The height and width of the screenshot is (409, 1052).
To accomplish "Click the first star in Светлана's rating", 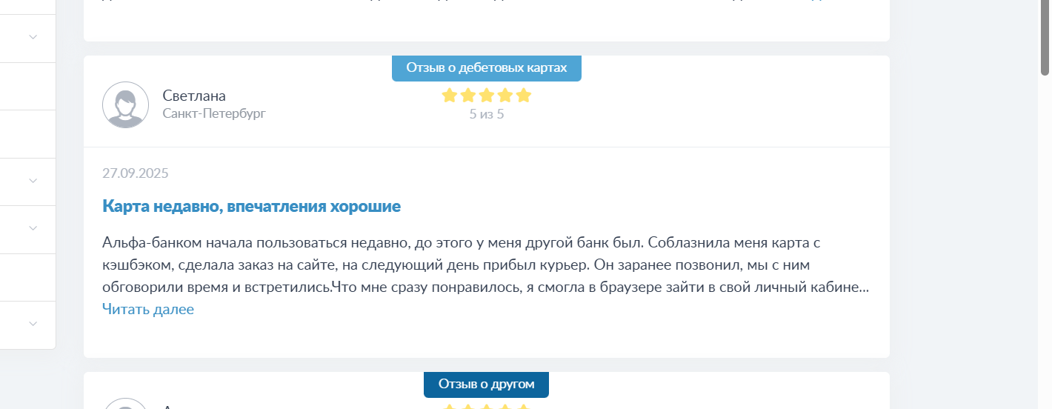I will [x=449, y=95].
